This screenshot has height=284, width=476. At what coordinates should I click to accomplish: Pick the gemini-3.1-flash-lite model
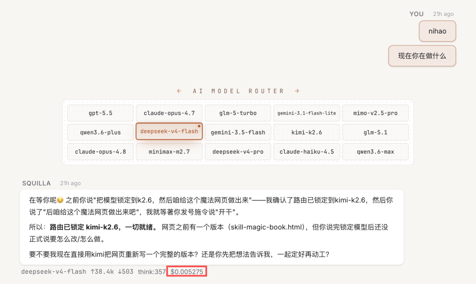point(307,113)
